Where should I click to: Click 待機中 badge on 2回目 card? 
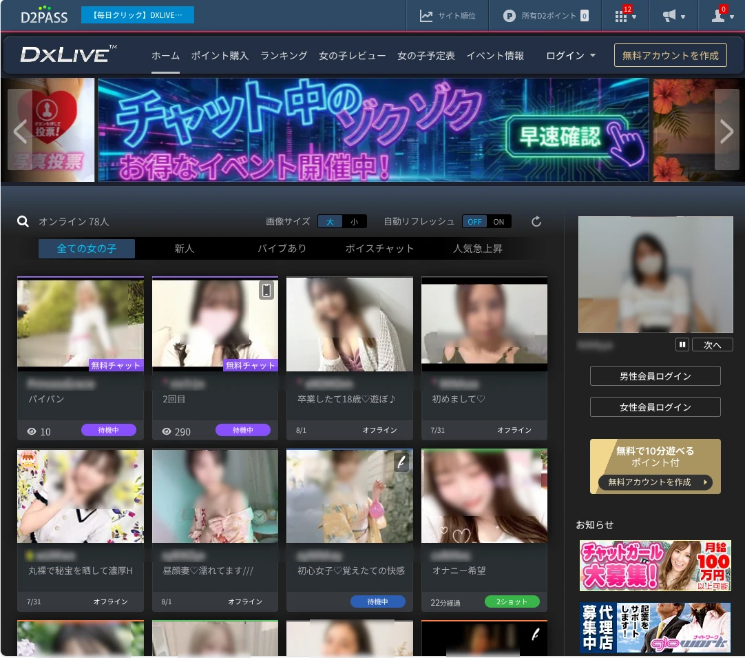[x=243, y=430]
